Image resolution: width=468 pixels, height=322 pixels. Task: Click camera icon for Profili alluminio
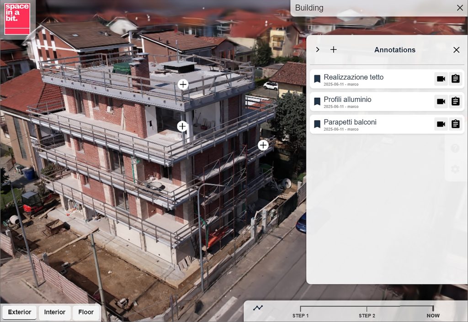click(441, 101)
